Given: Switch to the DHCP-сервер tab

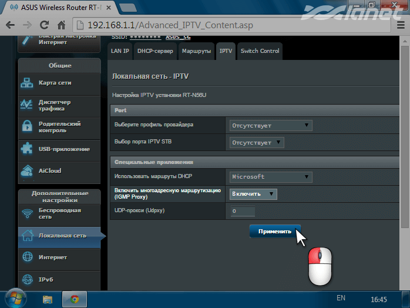Looking at the screenshot, I should (x=156, y=51).
